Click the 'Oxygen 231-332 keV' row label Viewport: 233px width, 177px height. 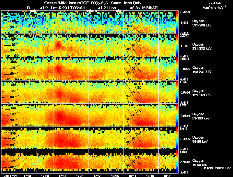coord(202,47)
